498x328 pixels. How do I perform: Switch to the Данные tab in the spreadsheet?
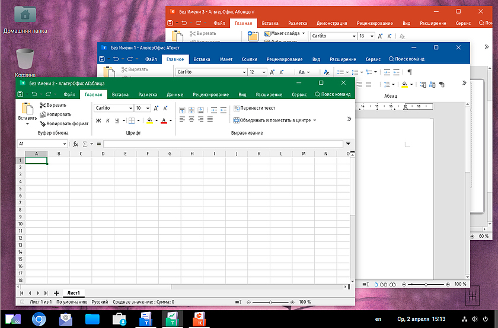click(175, 94)
